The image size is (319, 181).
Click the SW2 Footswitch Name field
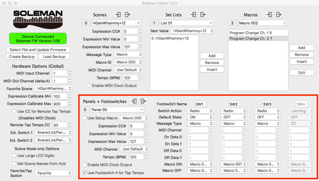[234, 104]
